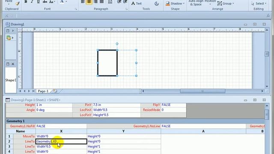Screen dimensions: 274x154
Task: Go to first page navigation arrow
Action: pyautogui.click(x=20, y=91)
